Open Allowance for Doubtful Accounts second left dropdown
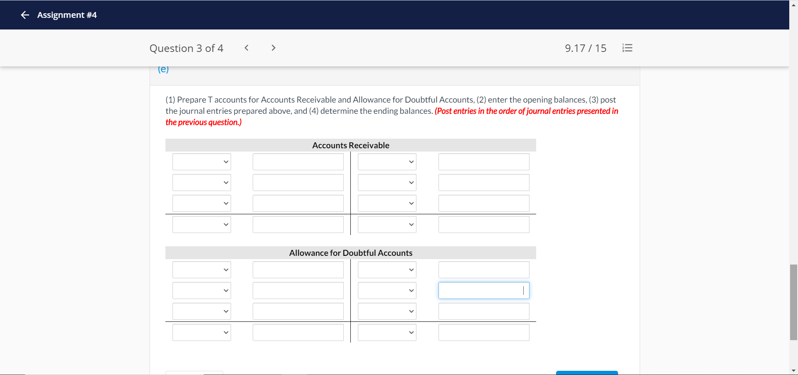The width and height of the screenshot is (798, 375). pyautogui.click(x=202, y=291)
